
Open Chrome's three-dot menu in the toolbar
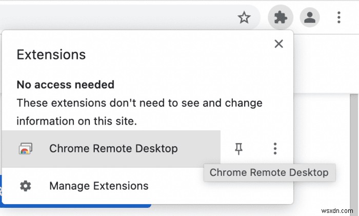coord(339,18)
